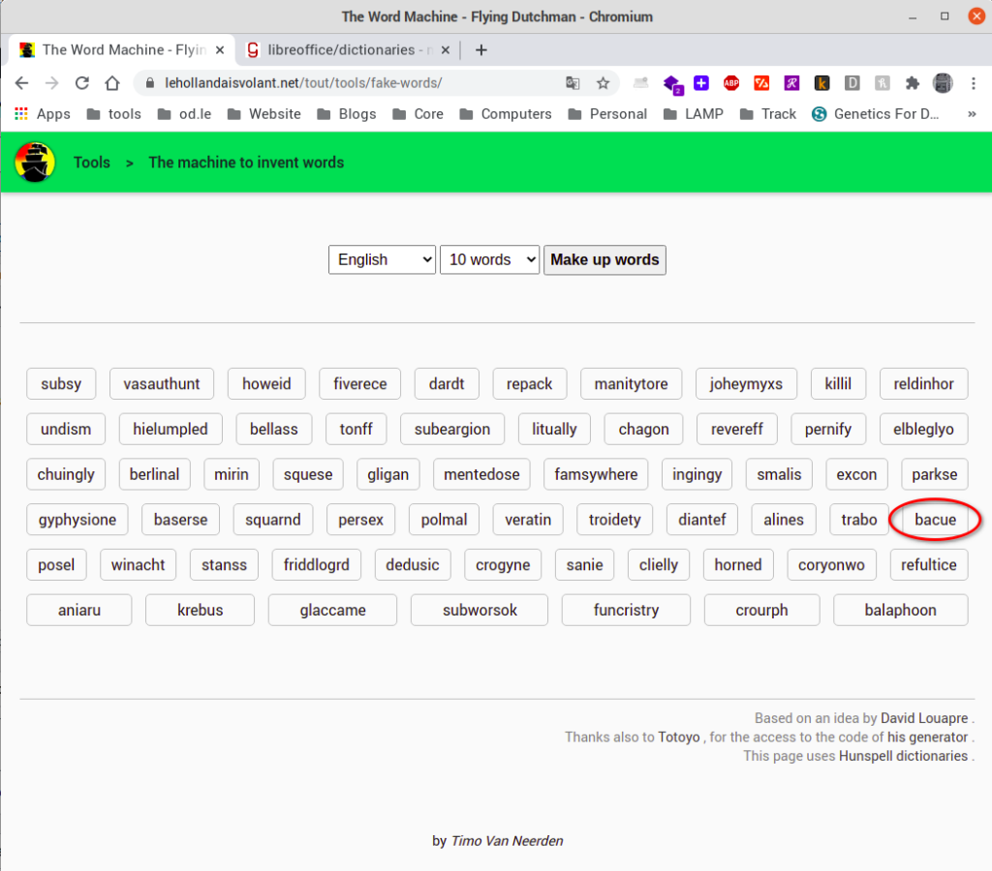
Task: Reload the page
Action: tap(82, 83)
